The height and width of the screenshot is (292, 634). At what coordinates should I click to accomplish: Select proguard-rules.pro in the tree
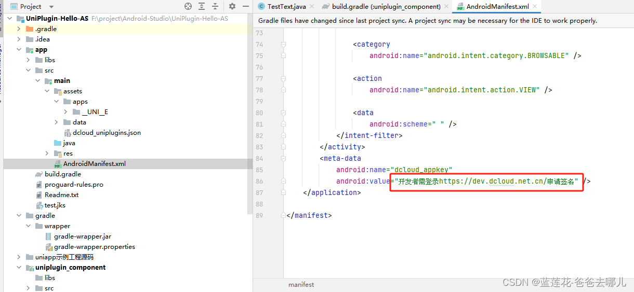tap(74, 185)
